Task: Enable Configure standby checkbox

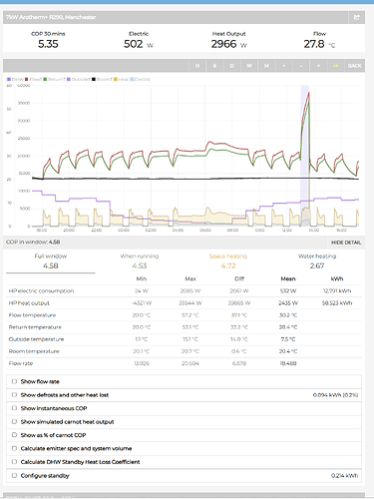Action: click(14, 475)
